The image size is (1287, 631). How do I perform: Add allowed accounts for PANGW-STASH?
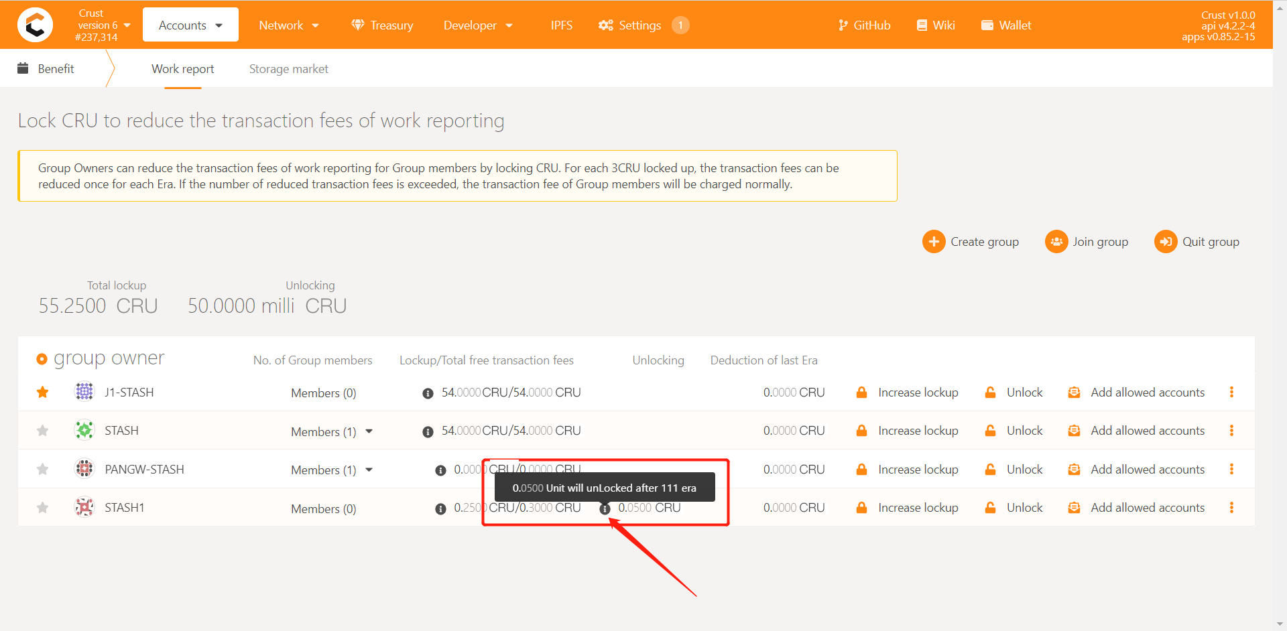pyautogui.click(x=1136, y=469)
